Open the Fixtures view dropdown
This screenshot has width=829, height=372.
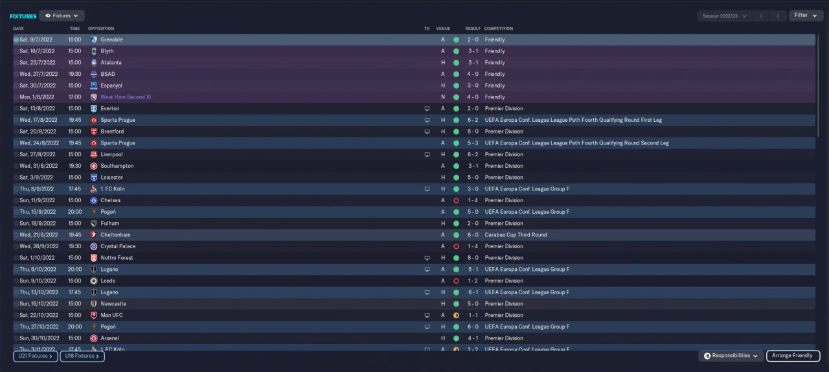pos(62,16)
